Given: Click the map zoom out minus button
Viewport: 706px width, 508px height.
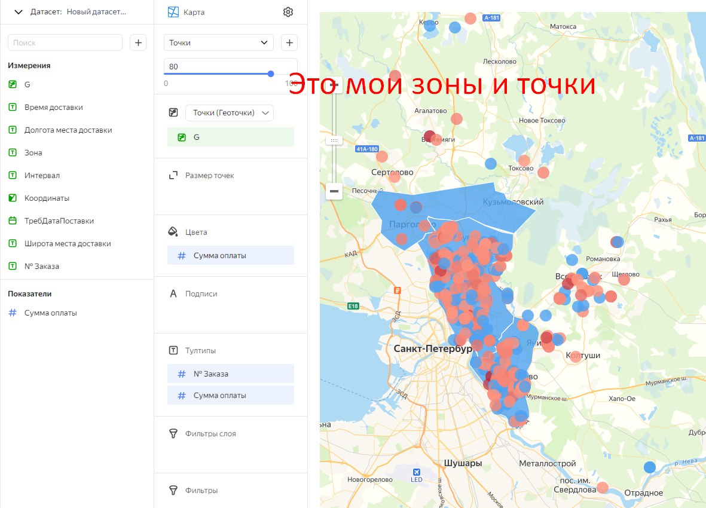Looking at the screenshot, I should click(334, 191).
